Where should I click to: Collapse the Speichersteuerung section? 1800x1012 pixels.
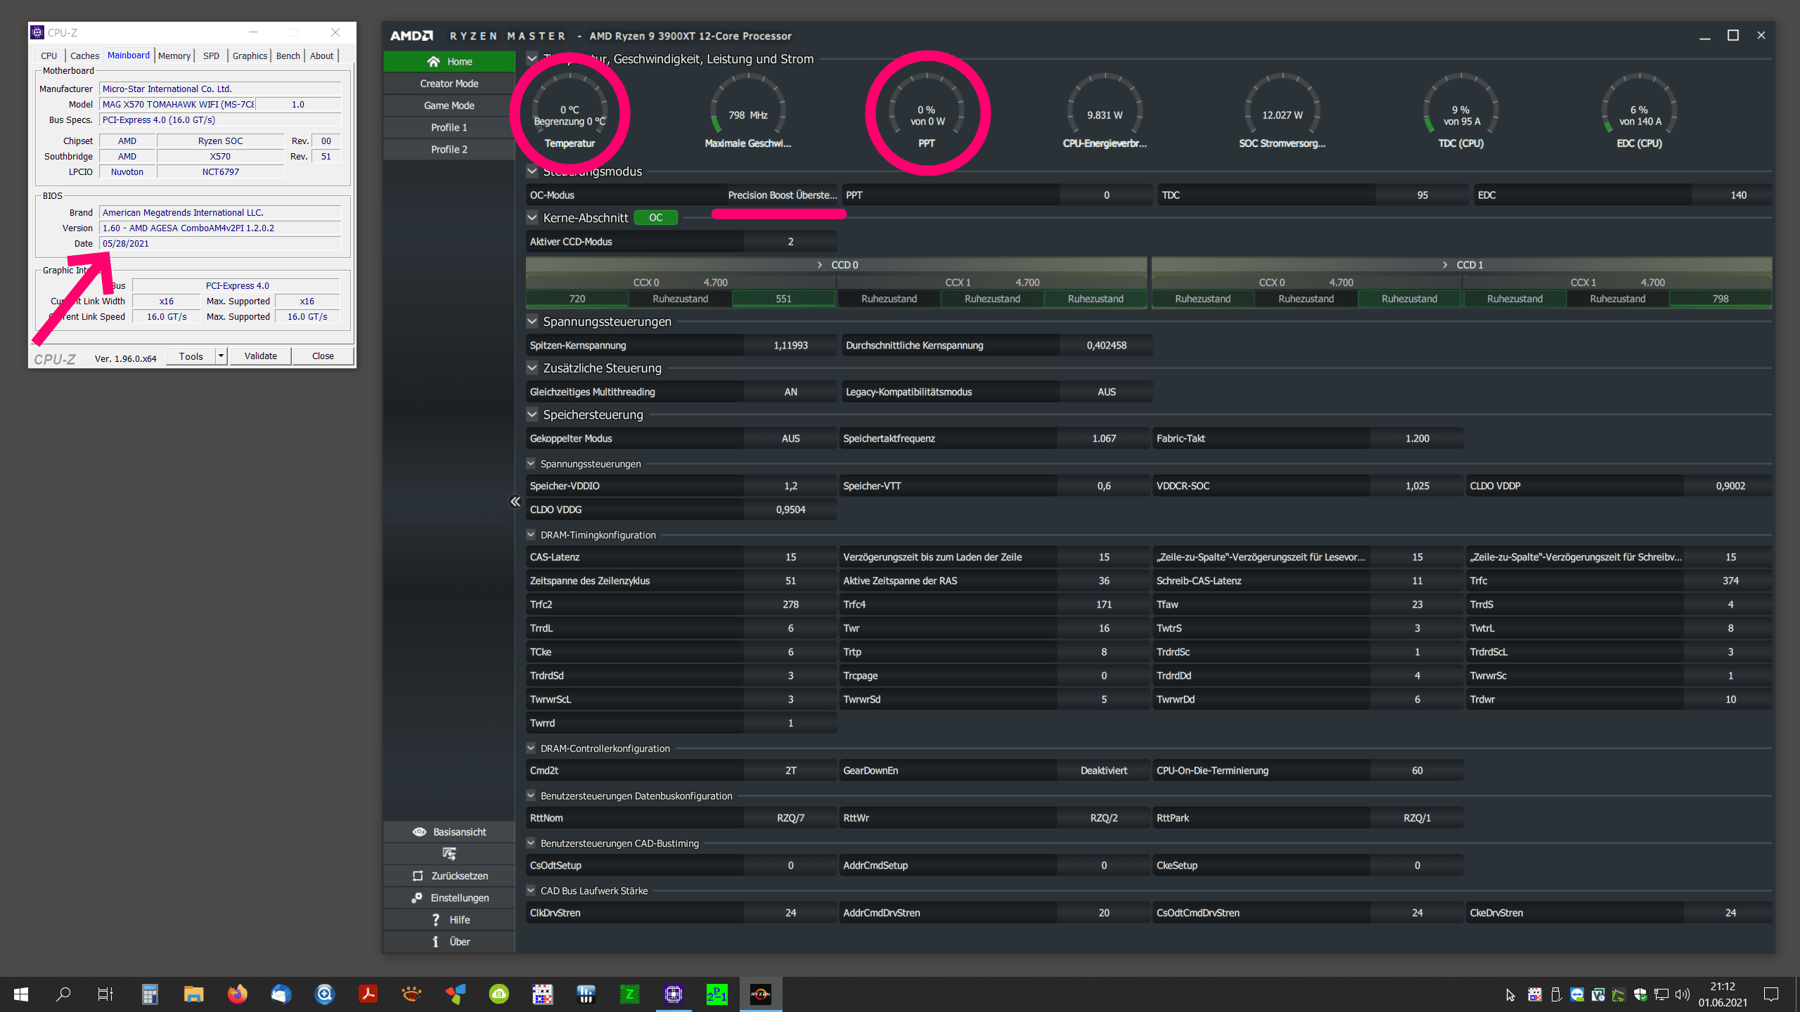(532, 414)
